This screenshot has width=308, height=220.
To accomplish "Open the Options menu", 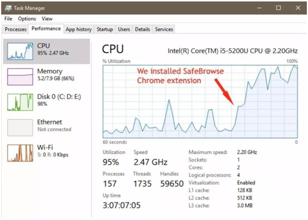I will point(27,19).
